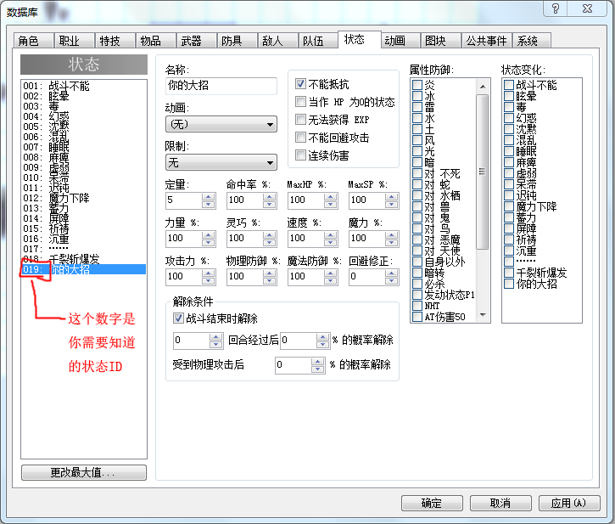The height and width of the screenshot is (524, 615).
Task: Increase 定量 value with up arrow
Action: tap(209, 196)
